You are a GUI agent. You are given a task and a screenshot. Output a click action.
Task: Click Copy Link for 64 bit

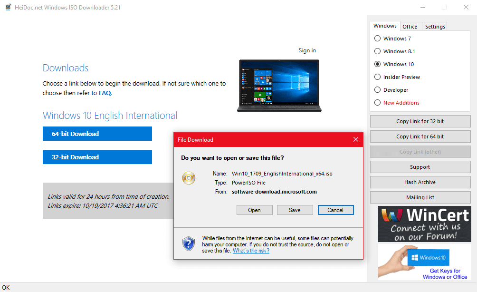click(x=420, y=136)
